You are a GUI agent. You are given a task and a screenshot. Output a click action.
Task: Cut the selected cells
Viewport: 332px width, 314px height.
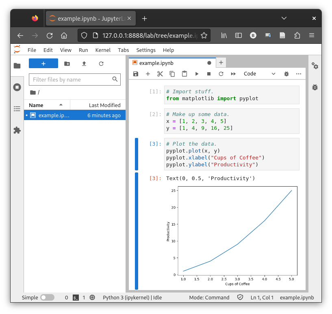click(x=160, y=73)
